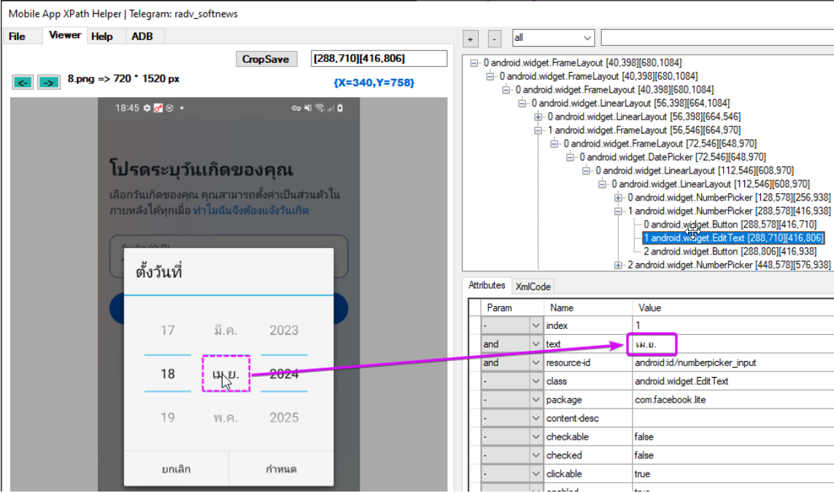Click the battery icon in the phone status bar

[340, 108]
